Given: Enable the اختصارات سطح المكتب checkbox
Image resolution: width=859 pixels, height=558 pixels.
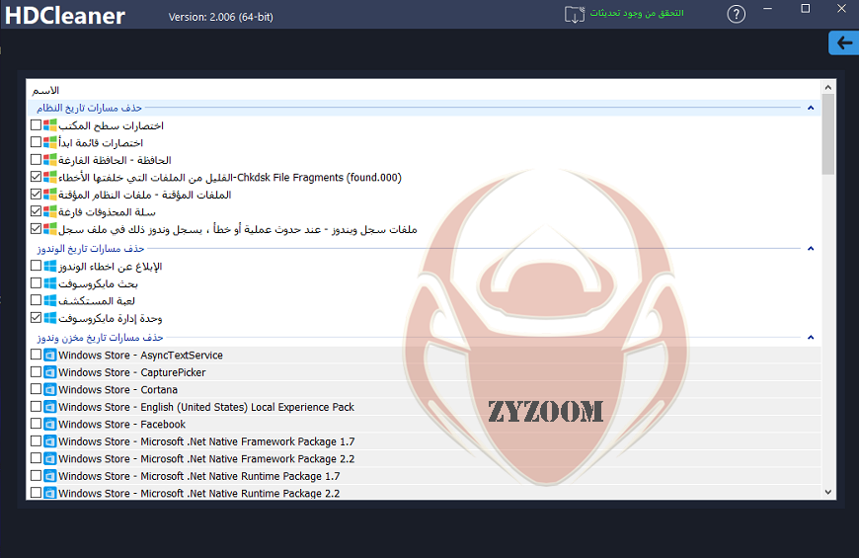Looking at the screenshot, I should (x=37, y=125).
